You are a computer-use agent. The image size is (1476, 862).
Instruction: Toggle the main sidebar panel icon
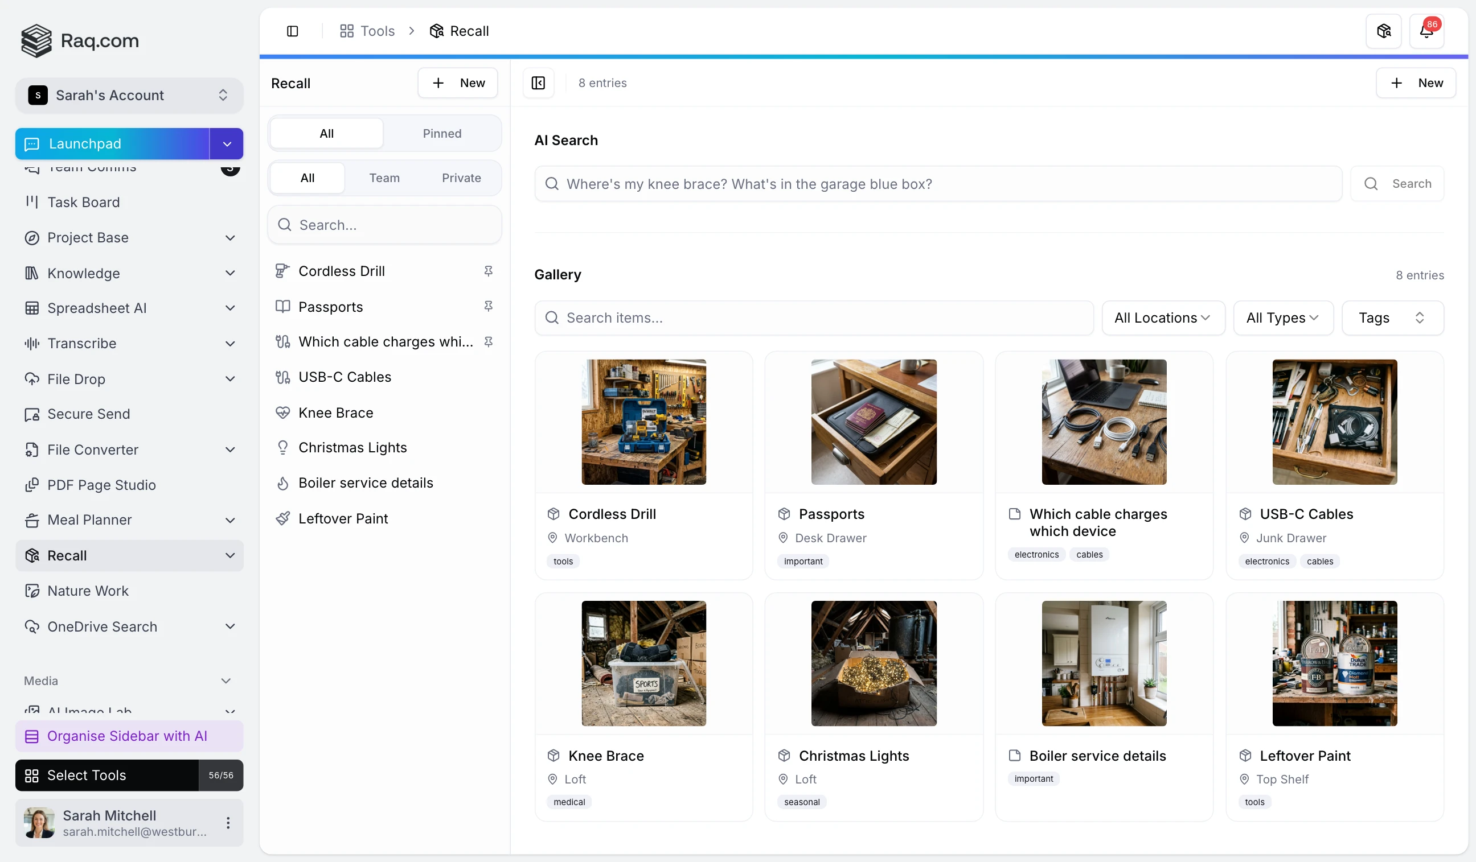(292, 31)
